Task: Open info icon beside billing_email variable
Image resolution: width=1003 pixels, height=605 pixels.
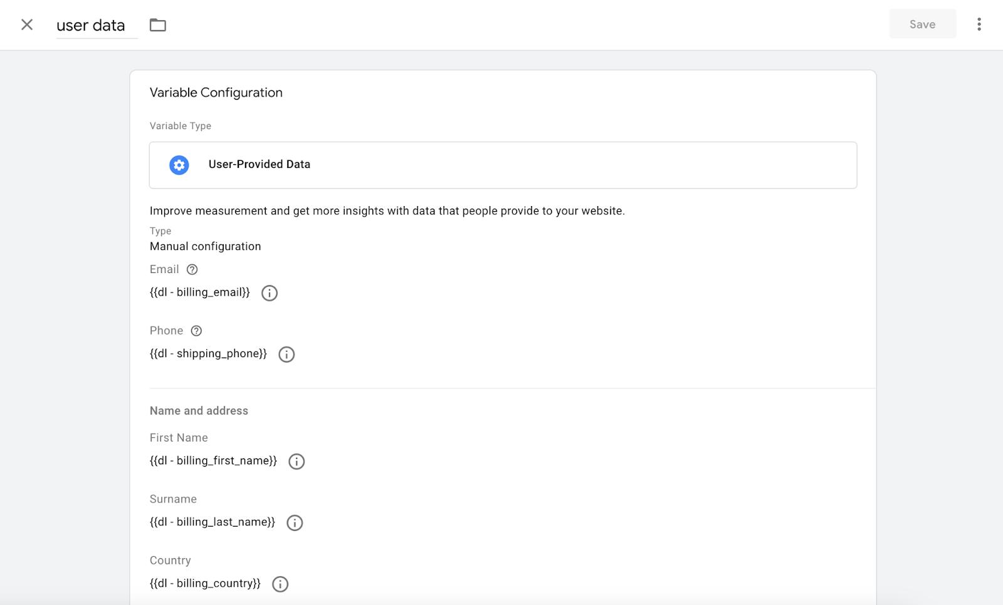Action: click(270, 293)
